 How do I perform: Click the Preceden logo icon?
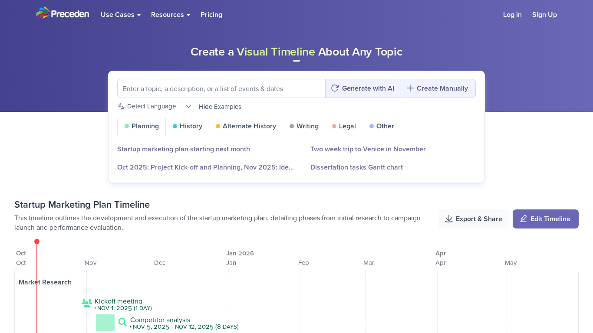43,13
